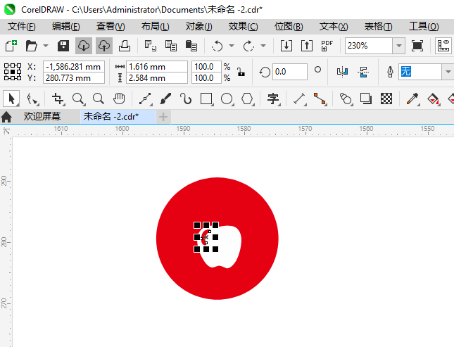
Task: Click the object origin reference point grid
Action: pyautogui.click(x=13, y=72)
